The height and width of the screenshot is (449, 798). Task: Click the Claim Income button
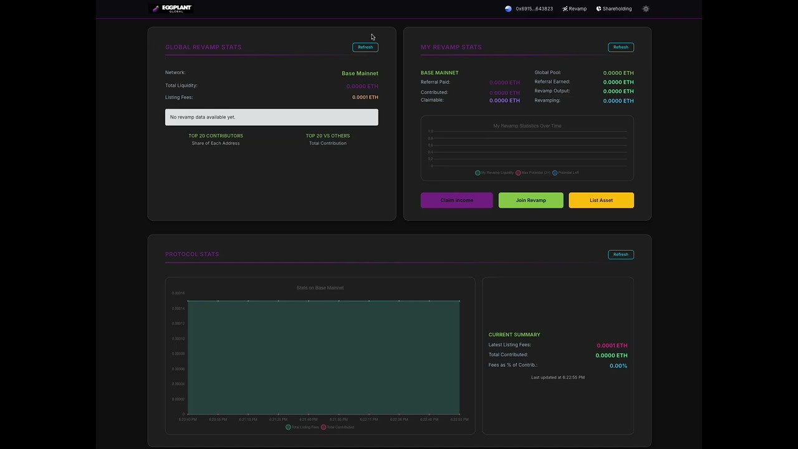pyautogui.click(x=456, y=200)
